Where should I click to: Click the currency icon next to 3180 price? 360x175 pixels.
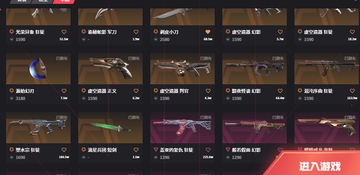point(12,98)
